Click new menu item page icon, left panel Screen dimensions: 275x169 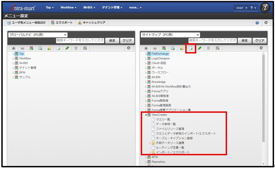pyautogui.click(x=58, y=48)
